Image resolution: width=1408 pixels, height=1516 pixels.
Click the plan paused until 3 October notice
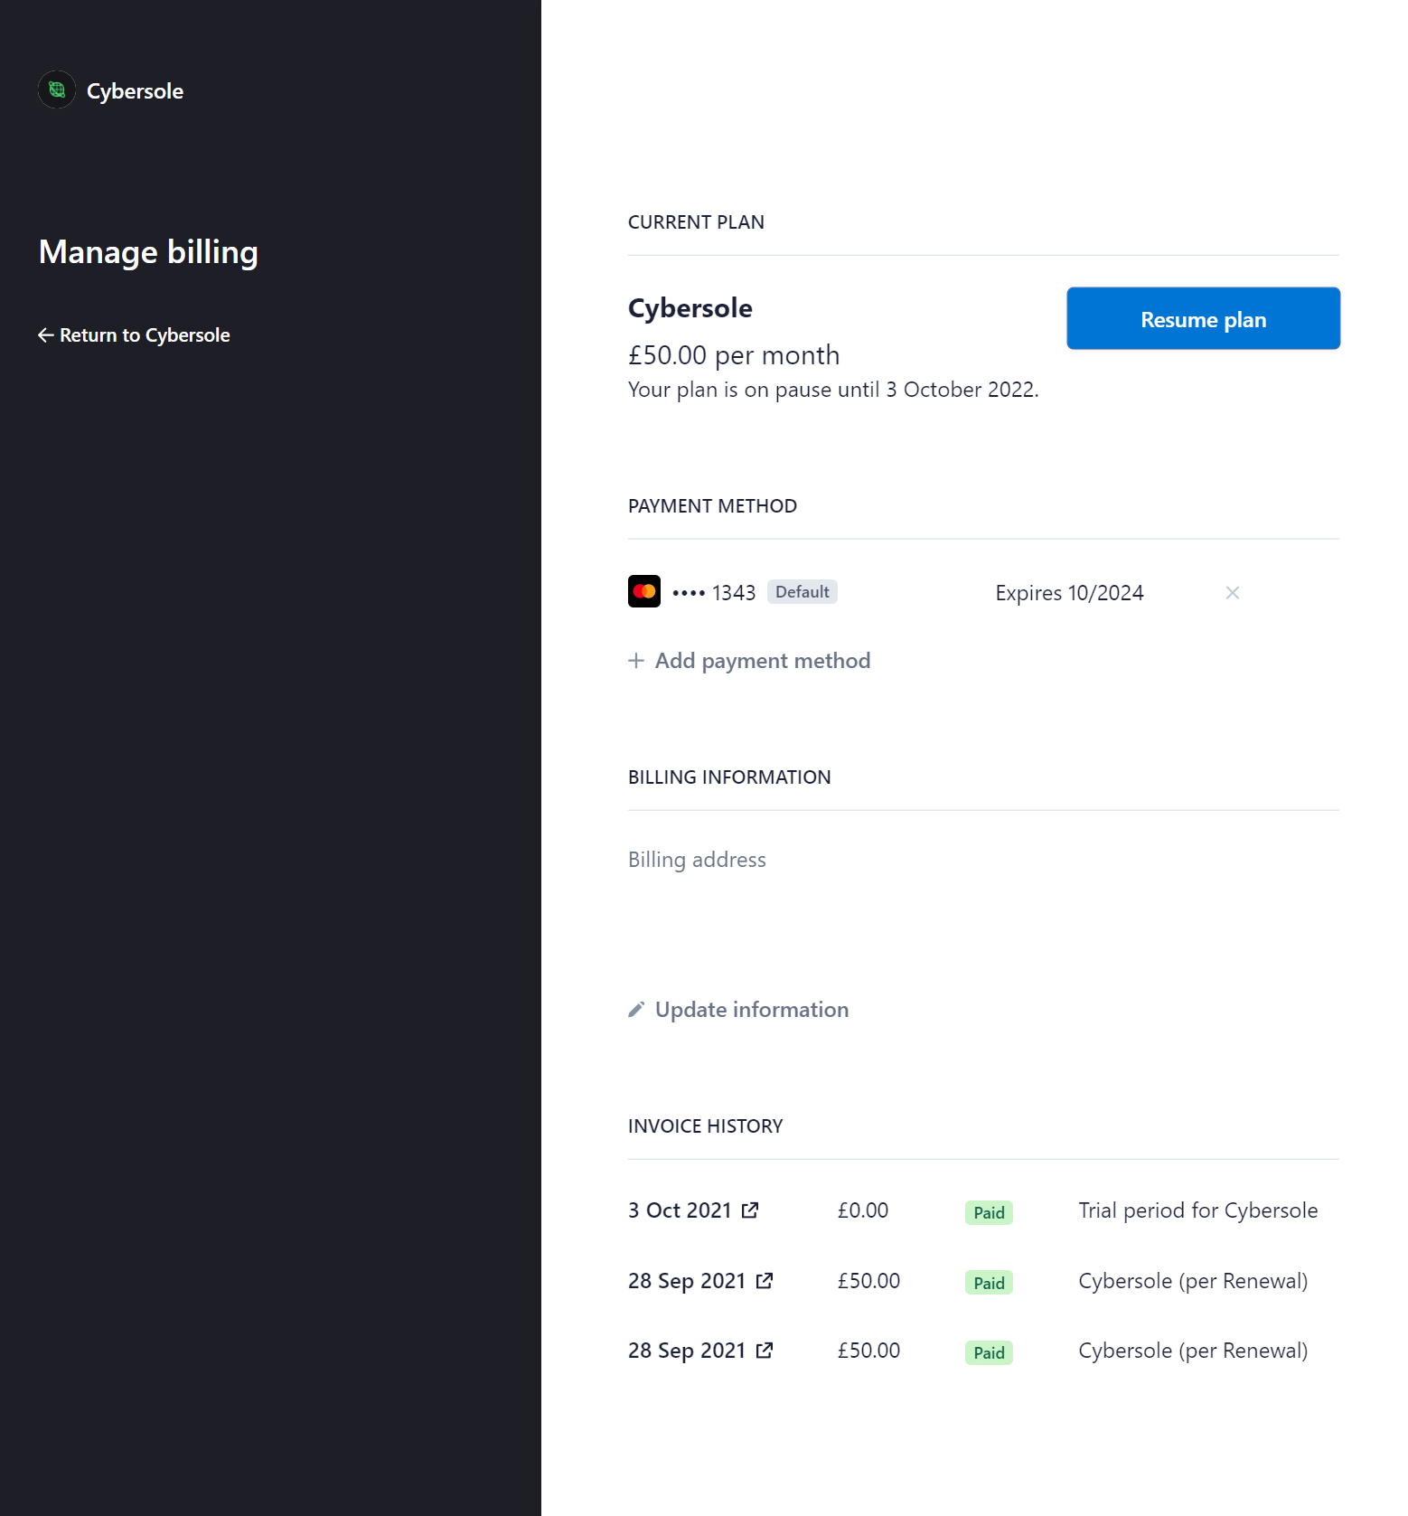point(833,390)
